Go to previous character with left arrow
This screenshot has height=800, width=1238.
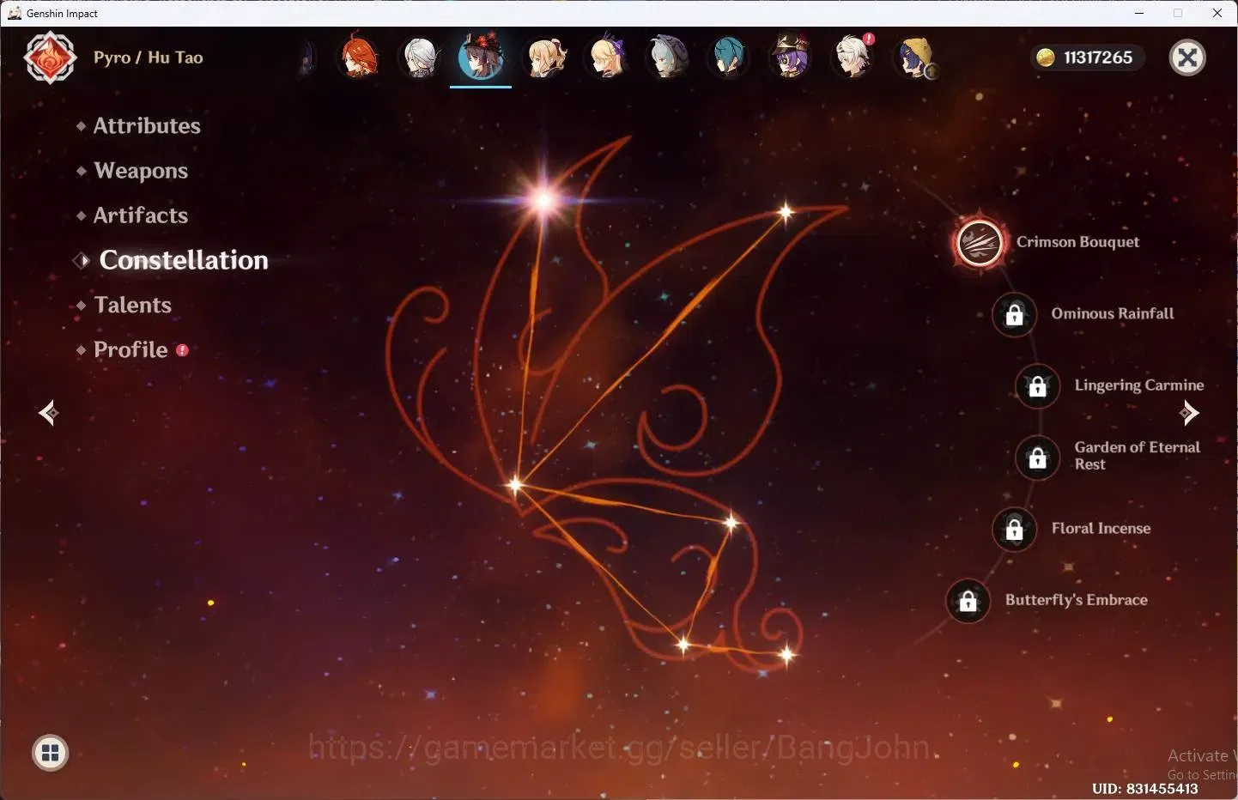pyautogui.click(x=48, y=413)
